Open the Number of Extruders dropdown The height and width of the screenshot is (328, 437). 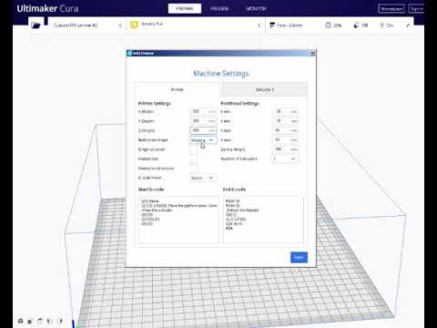tap(285, 159)
